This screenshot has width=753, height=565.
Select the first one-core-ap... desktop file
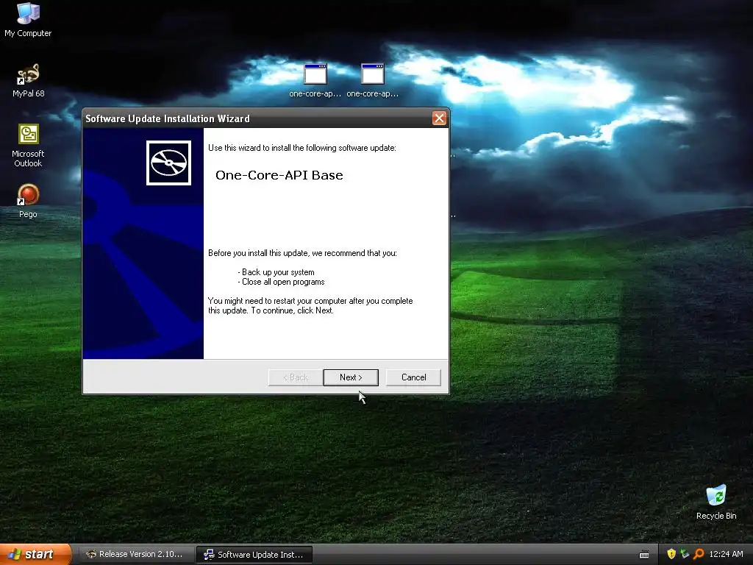315,80
